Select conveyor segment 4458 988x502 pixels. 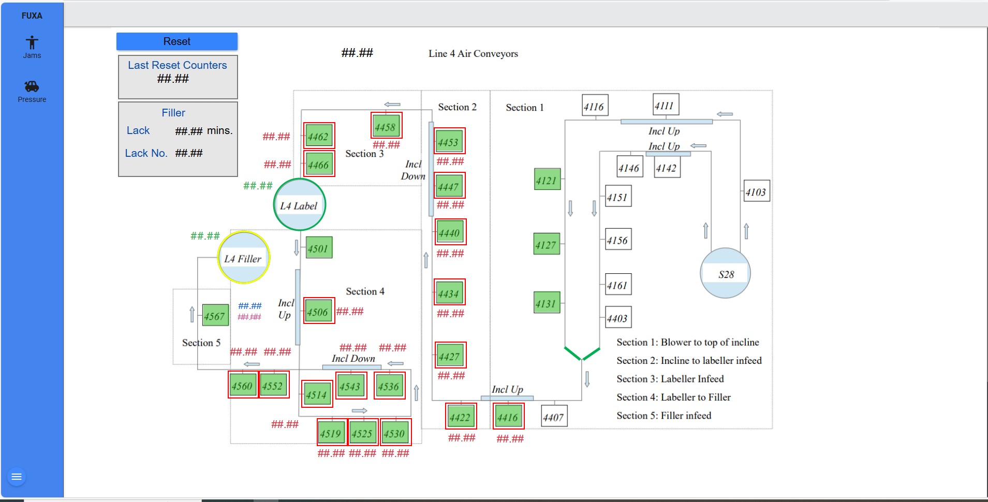coord(386,125)
